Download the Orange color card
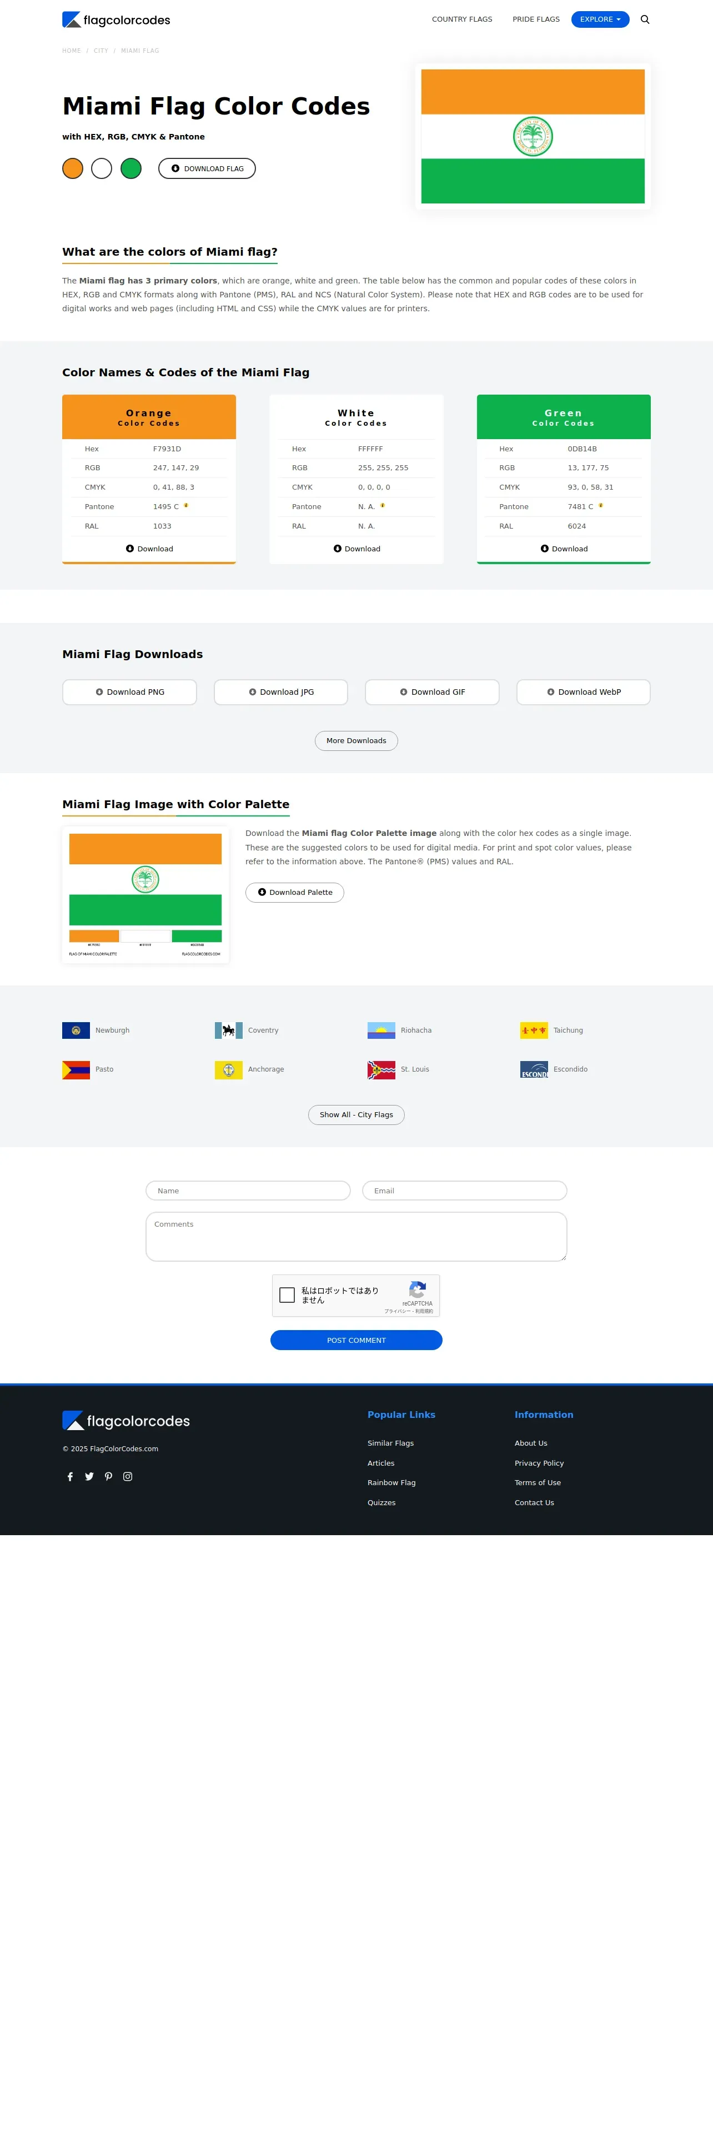 [149, 549]
